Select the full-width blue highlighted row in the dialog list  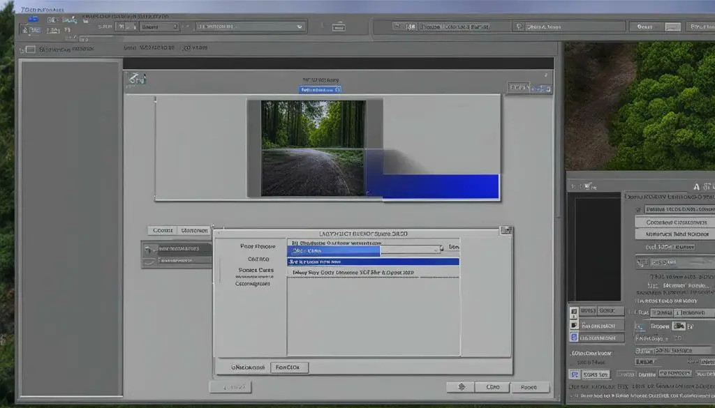pos(373,262)
